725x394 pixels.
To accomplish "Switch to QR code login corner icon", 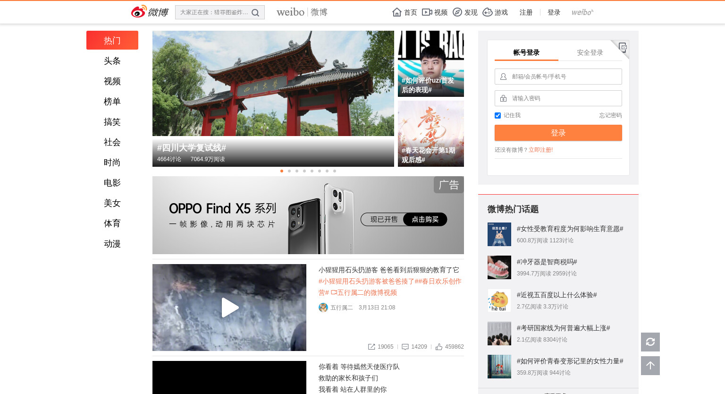I will point(623,47).
